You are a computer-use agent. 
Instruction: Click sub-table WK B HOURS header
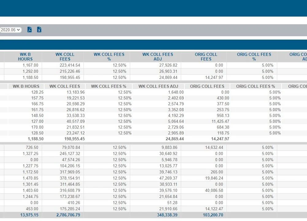click(26, 86)
